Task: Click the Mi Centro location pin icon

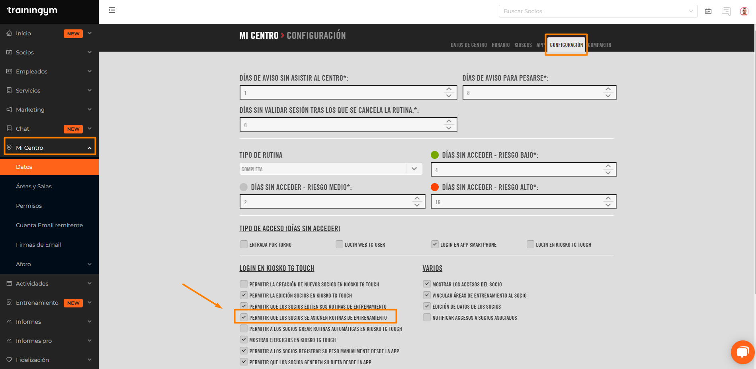Action: pyautogui.click(x=9, y=148)
